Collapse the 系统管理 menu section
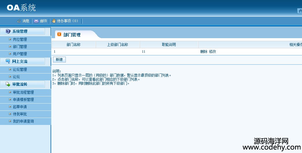Image resolution: width=302 pixels, height=153 pixels. coord(23,31)
